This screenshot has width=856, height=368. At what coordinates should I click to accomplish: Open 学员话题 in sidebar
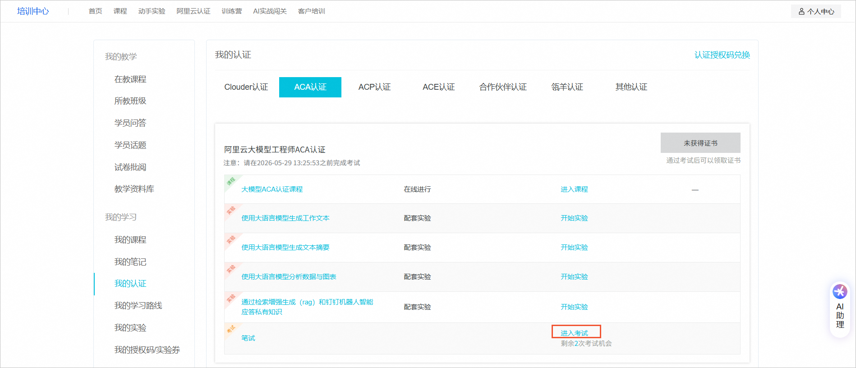(x=130, y=145)
